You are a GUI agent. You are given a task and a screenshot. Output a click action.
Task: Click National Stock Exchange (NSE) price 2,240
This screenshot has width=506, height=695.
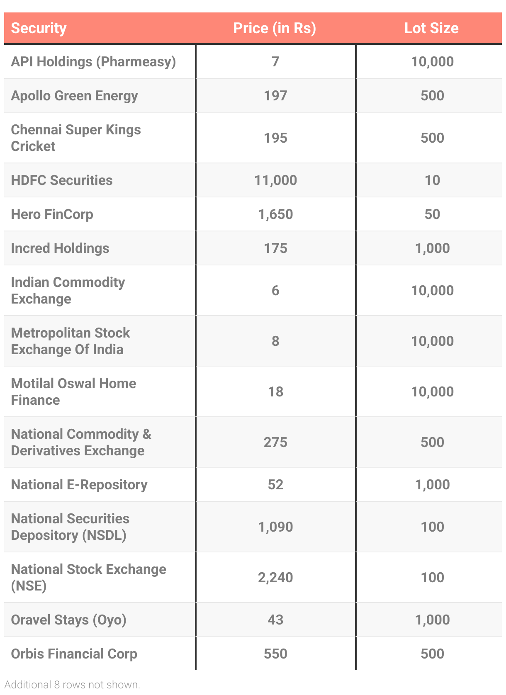(275, 578)
